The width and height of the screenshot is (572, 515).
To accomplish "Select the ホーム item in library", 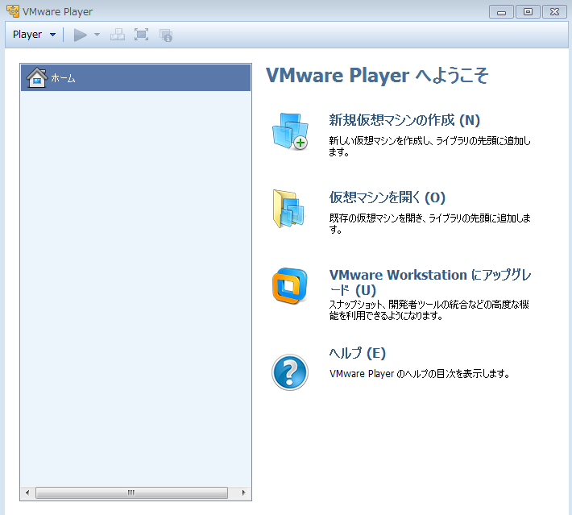I will [x=135, y=77].
